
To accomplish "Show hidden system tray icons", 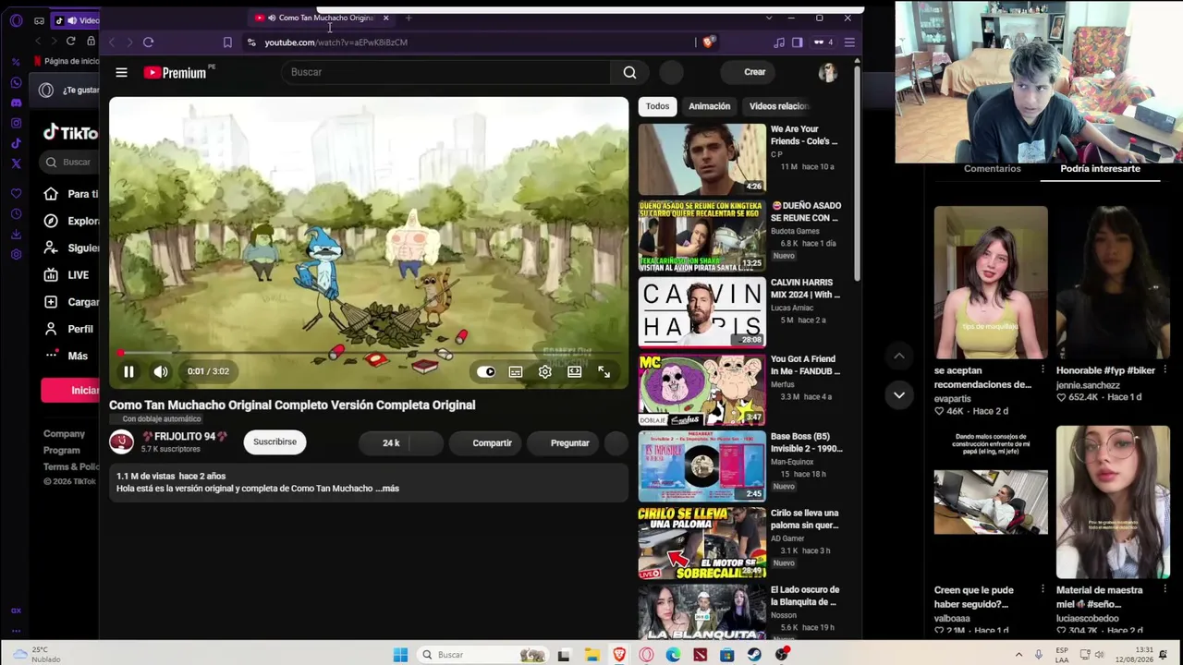I will coord(1018,655).
